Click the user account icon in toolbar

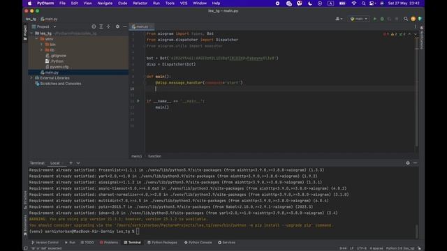click(x=337, y=19)
